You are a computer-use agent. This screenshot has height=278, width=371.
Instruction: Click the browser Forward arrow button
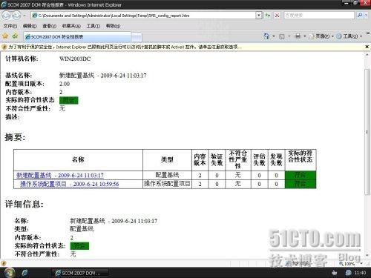(16, 16)
